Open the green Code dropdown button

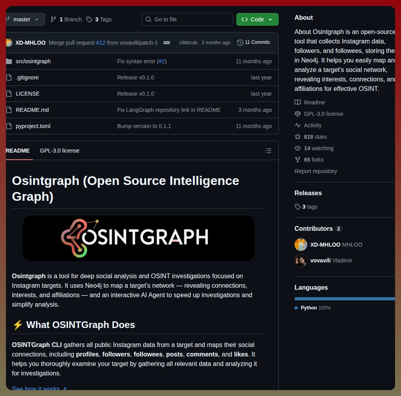257,19
